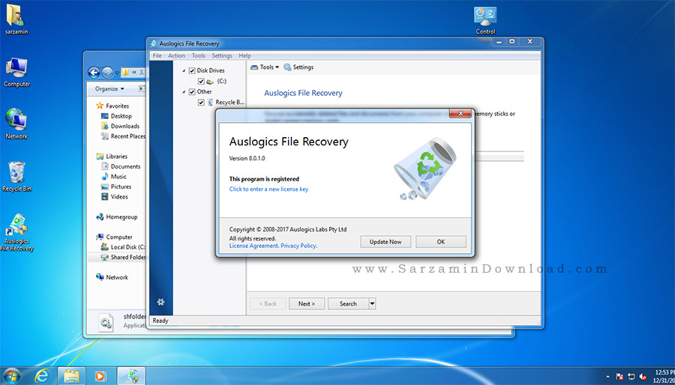This screenshot has width=675, height=385.
Task: Select Desktop under Favorites in Explorer
Action: pos(116,116)
